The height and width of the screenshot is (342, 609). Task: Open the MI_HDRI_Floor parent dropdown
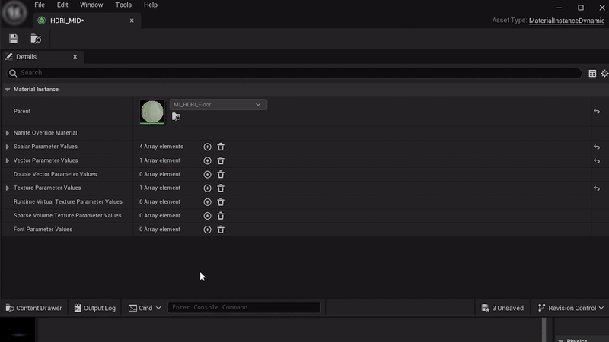tap(218, 104)
